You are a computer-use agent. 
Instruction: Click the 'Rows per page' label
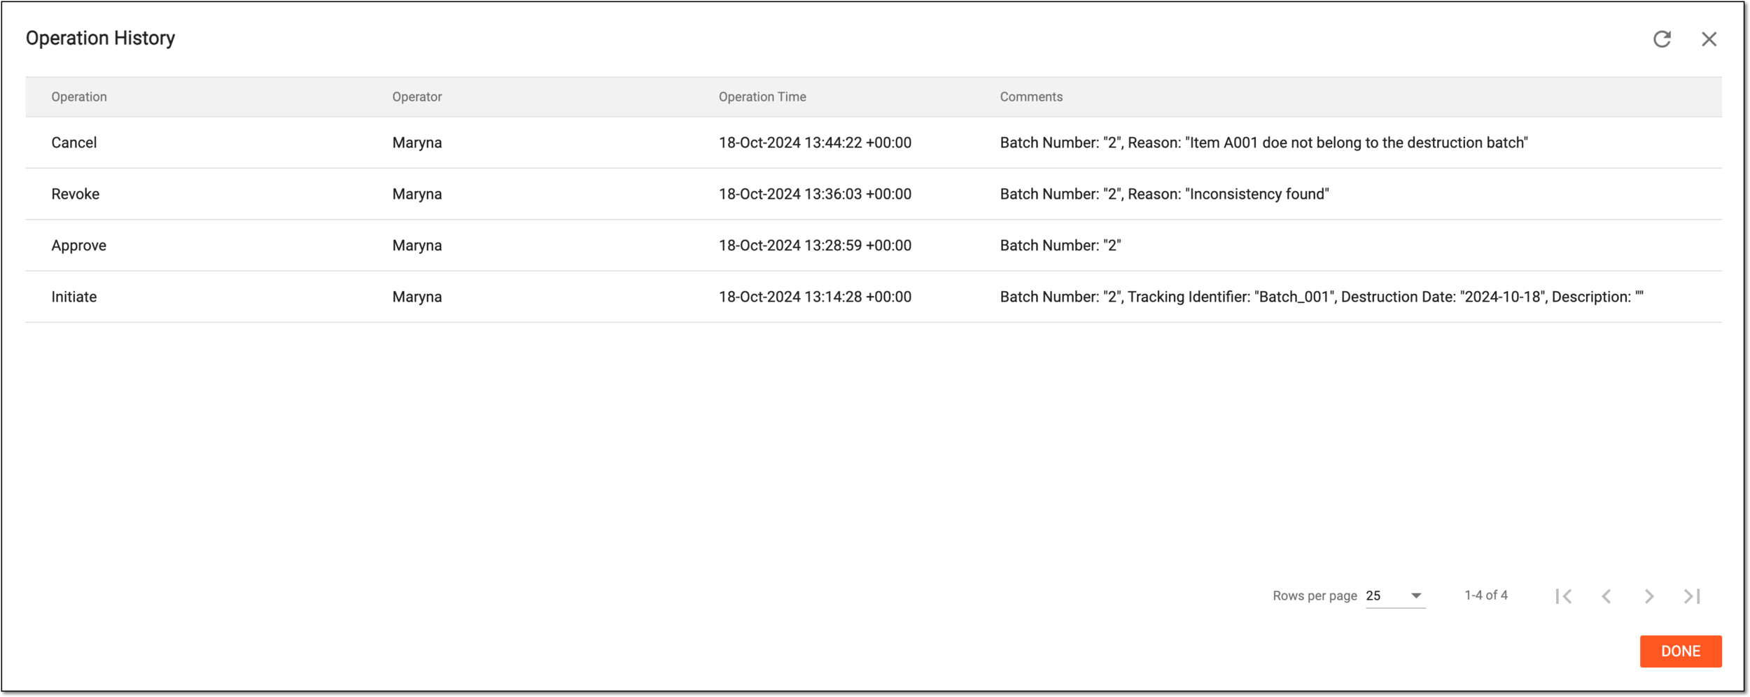[x=1315, y=596]
